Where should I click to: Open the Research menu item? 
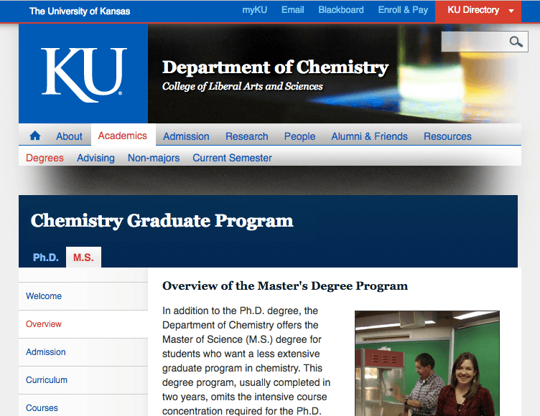pyautogui.click(x=247, y=136)
